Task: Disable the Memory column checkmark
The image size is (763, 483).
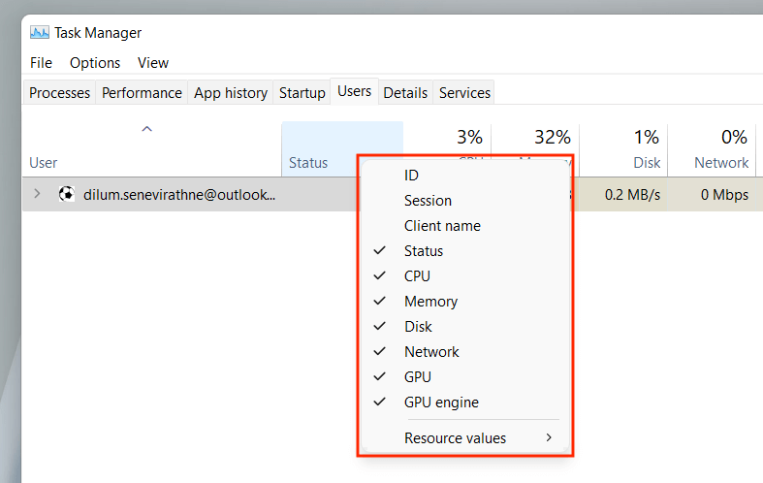Action: pos(430,302)
